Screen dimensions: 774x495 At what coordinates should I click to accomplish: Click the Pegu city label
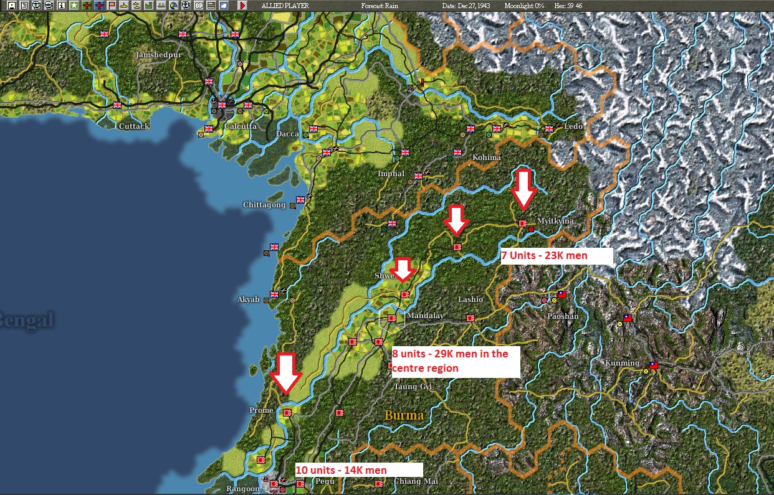[325, 481]
